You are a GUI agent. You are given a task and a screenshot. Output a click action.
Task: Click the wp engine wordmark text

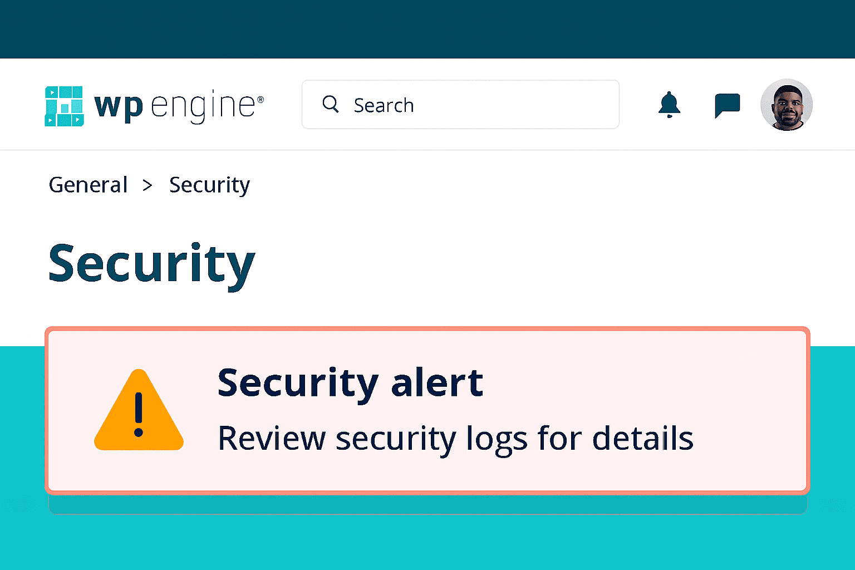tap(175, 105)
